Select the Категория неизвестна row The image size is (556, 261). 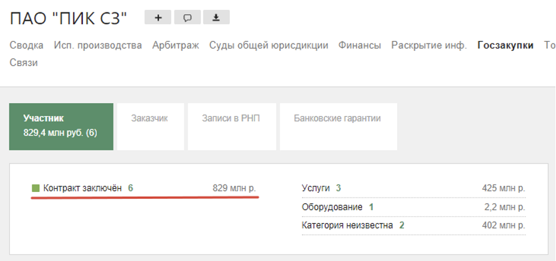347,225
